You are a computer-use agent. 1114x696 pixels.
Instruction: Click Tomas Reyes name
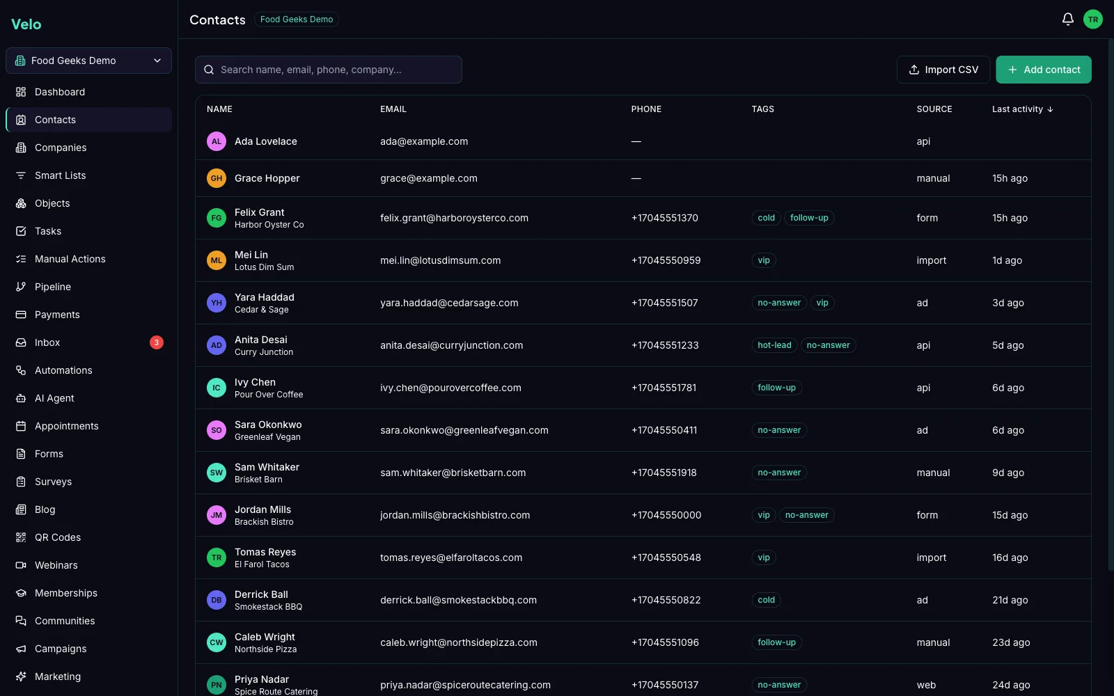265,552
